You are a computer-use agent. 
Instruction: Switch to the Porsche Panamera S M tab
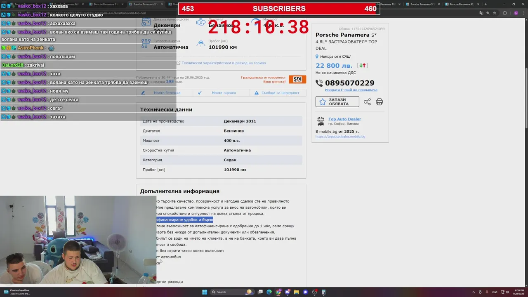[106, 4]
